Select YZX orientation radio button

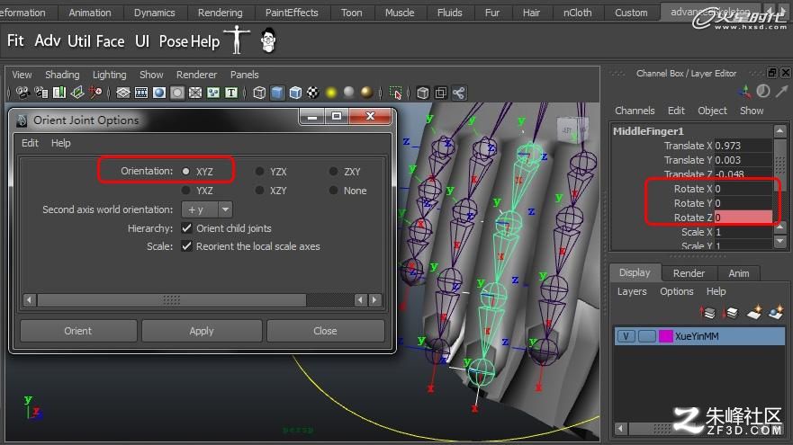(x=259, y=171)
